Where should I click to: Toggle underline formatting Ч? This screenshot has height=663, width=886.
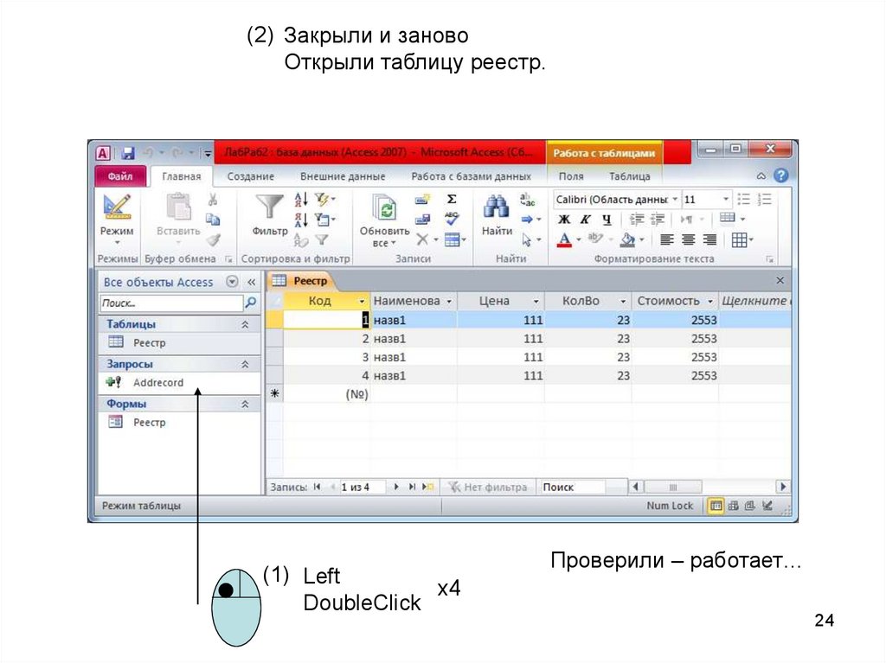[x=606, y=220]
